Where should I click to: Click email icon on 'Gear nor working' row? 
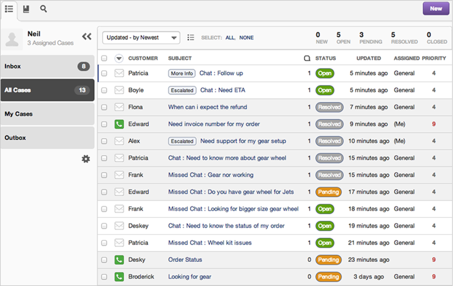[119, 175]
